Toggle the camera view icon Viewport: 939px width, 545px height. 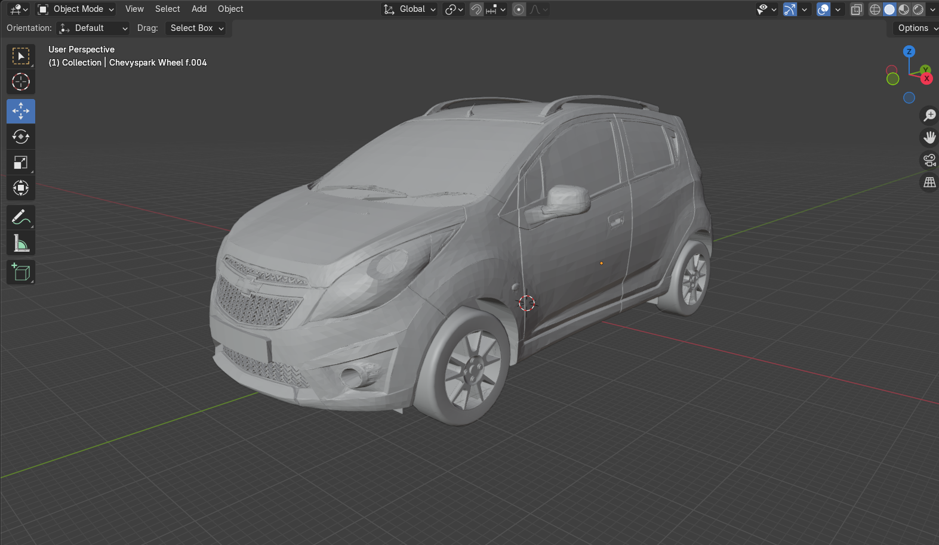(x=929, y=160)
